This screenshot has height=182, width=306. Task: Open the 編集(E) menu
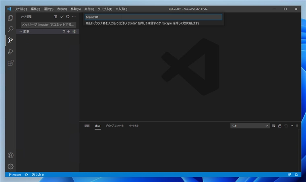(x=35, y=9)
